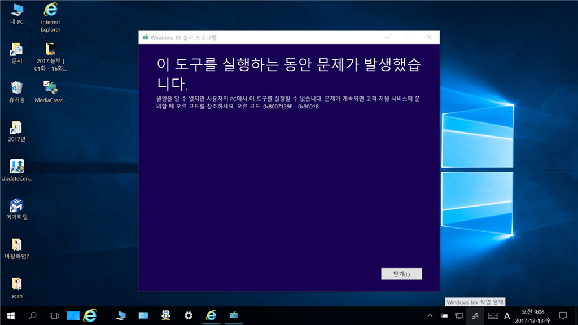Select the UpdateCen... desktop icon

tap(16, 170)
